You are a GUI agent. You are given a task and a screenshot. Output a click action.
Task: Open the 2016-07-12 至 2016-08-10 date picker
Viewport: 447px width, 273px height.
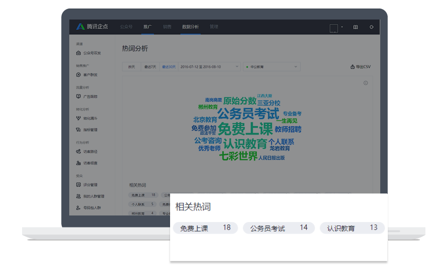tap(209, 67)
